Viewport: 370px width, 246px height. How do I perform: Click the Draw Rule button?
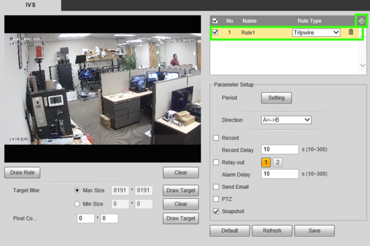point(22,173)
